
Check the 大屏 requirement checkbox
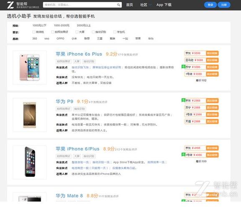point(77,32)
